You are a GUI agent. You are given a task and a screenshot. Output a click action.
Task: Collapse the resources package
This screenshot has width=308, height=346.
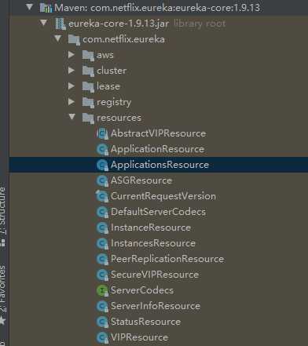click(71, 117)
